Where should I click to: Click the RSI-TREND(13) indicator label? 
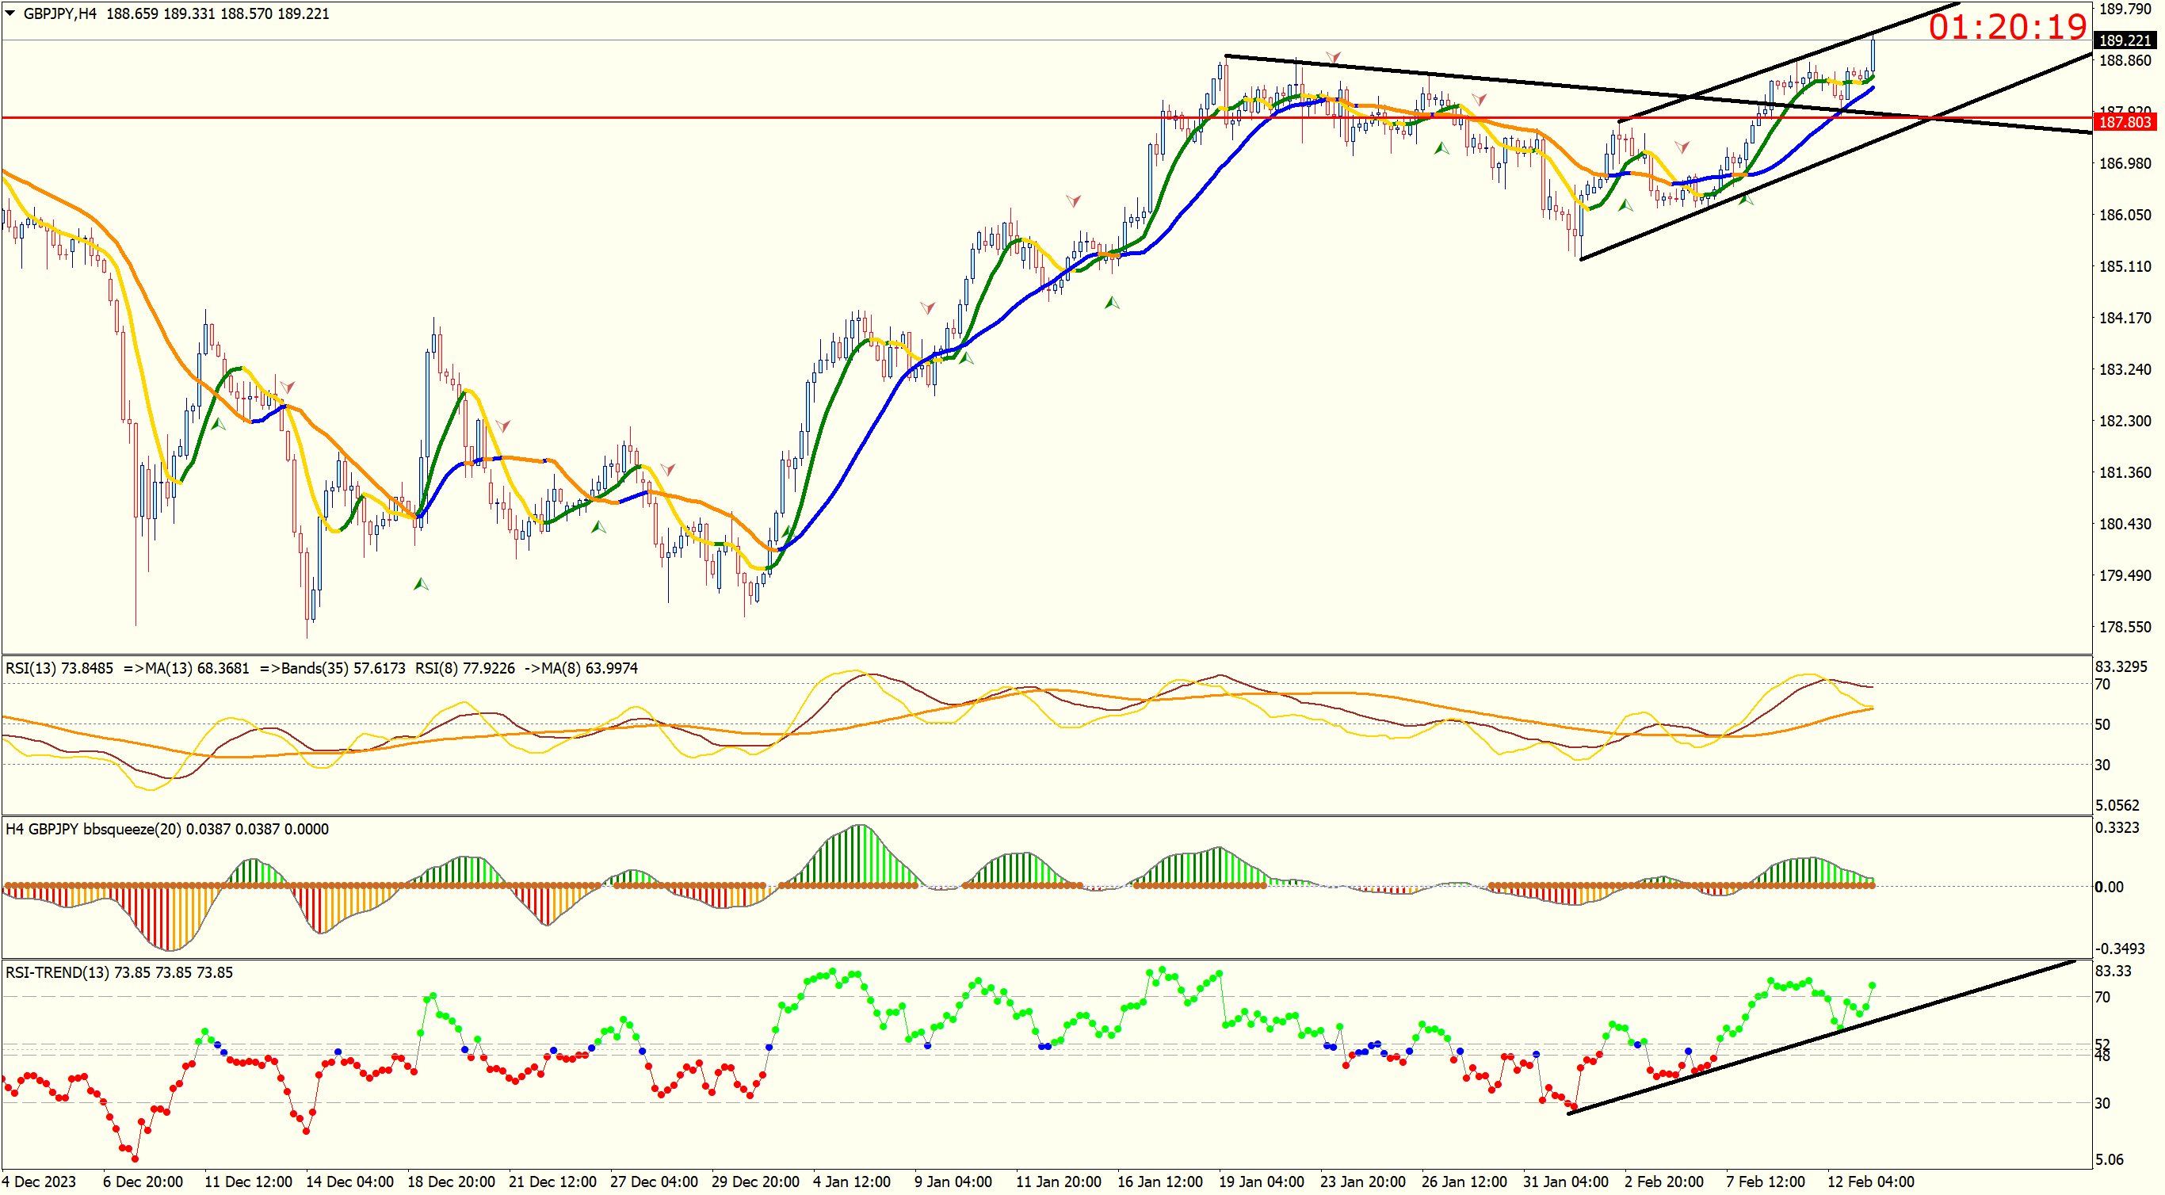[57, 973]
